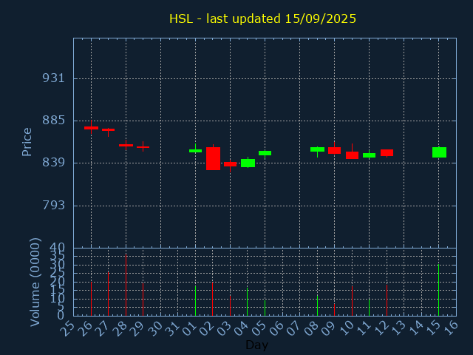The image size is (473, 355).
Task: Click day label 05 on the axis
Action: (258, 329)
